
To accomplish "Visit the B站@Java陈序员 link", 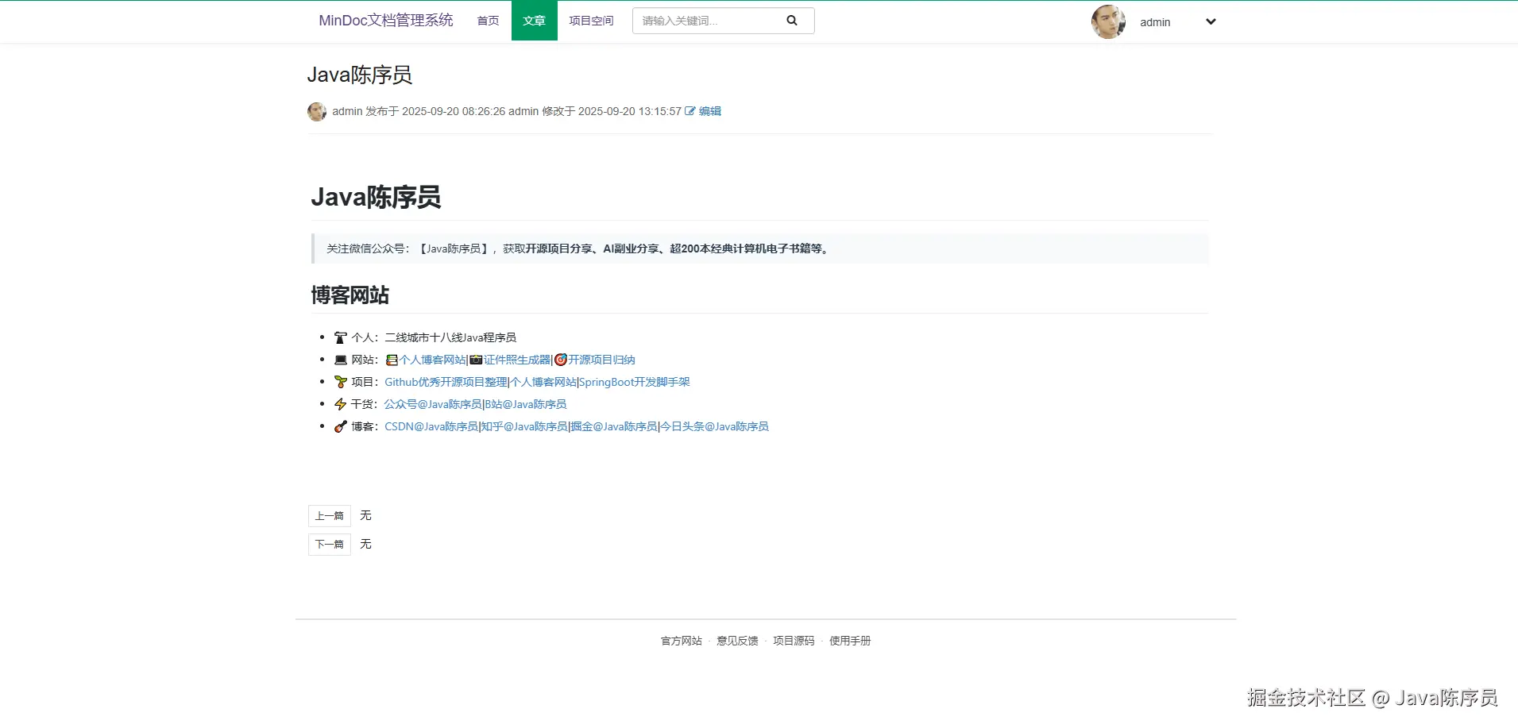I will tap(526, 405).
